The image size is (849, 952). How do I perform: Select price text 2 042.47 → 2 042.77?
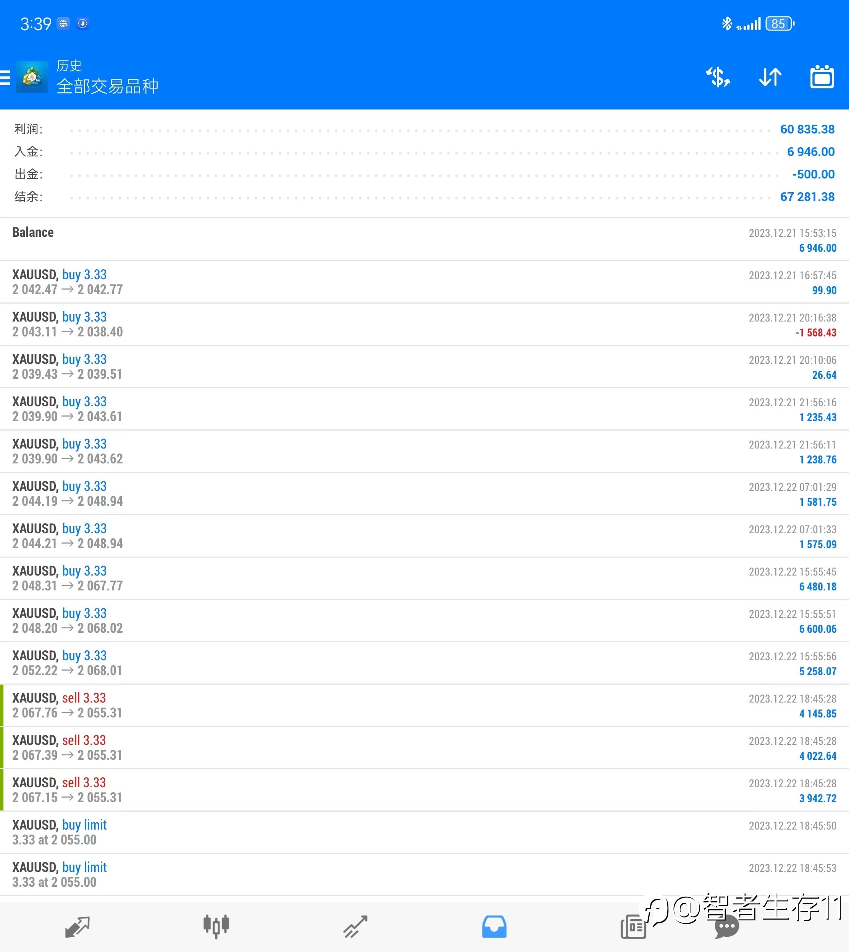pos(68,290)
